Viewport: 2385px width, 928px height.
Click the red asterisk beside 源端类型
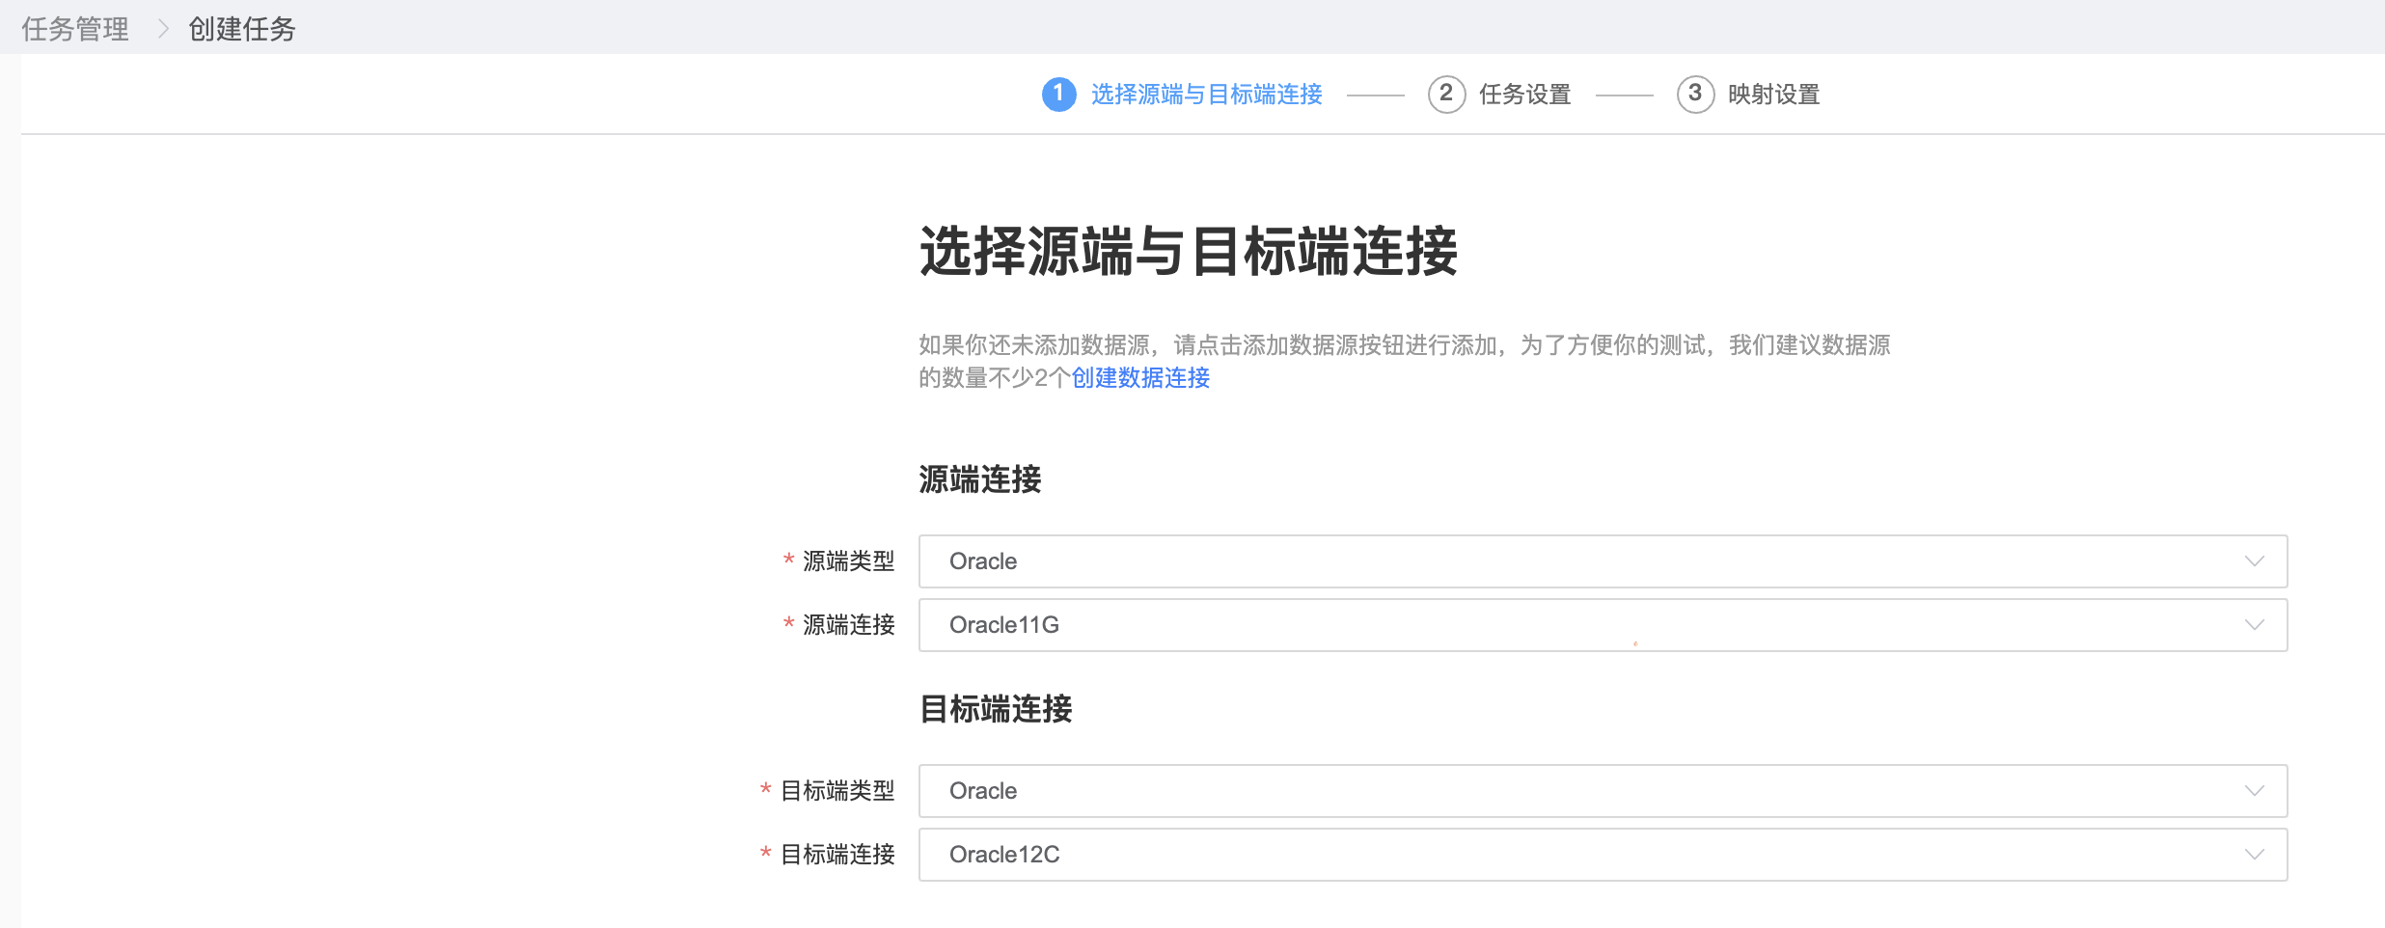click(x=787, y=561)
